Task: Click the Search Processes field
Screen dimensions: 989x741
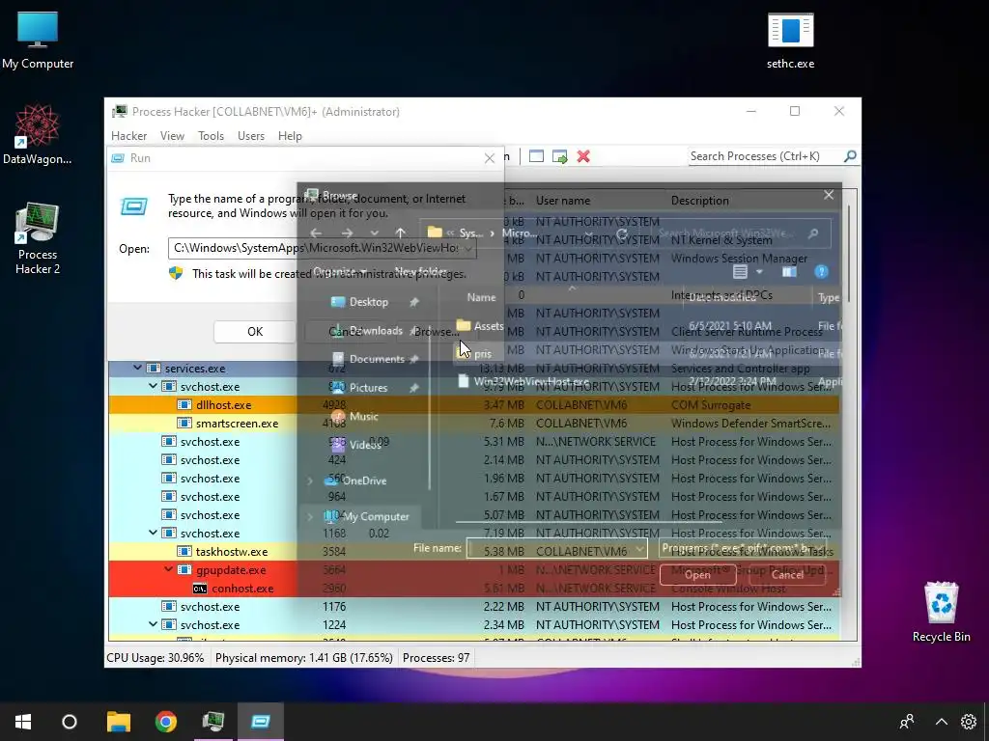Action: [765, 156]
